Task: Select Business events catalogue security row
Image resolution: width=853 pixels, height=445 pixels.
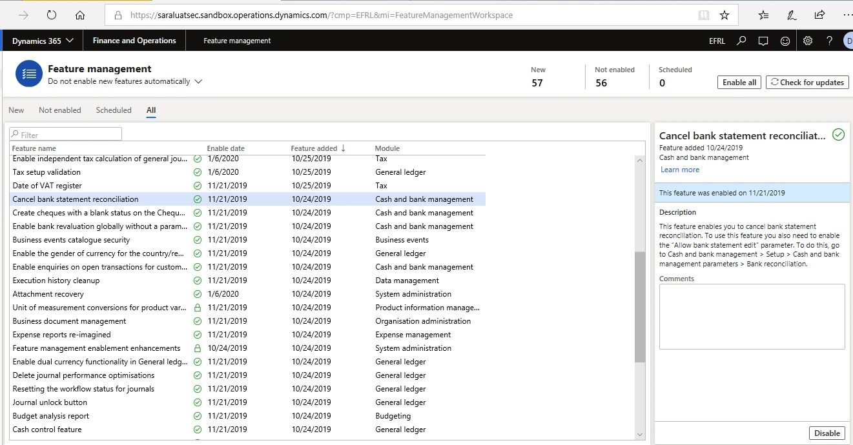Action: 249,240
